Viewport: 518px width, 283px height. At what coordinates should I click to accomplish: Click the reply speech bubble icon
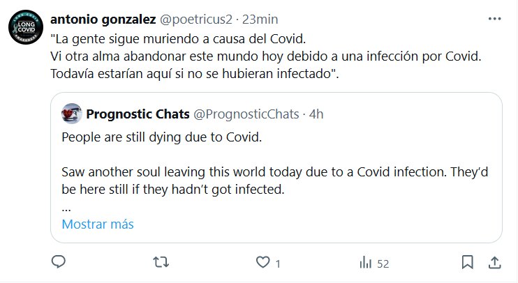coord(59,263)
